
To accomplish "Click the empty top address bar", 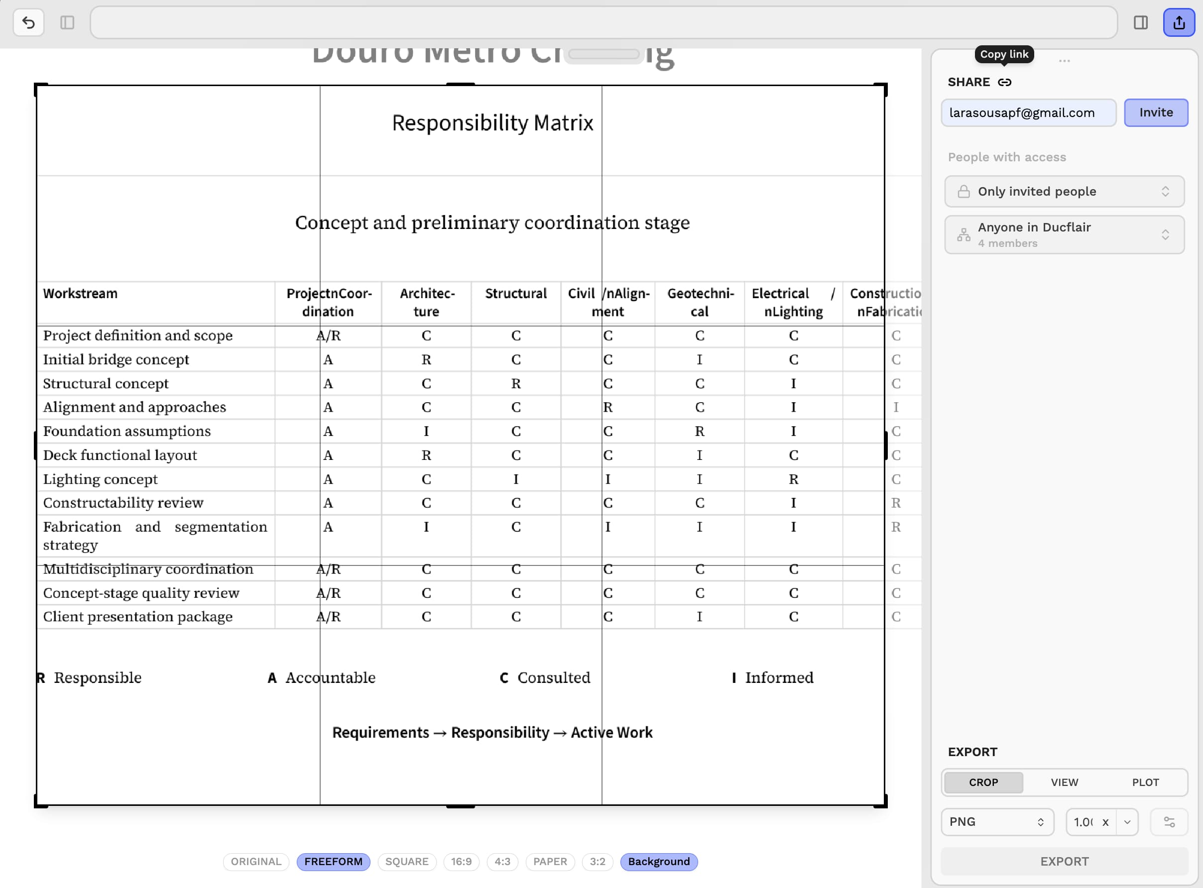I will pos(603,22).
